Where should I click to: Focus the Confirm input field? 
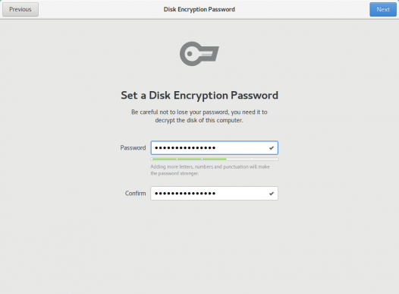pos(214,194)
